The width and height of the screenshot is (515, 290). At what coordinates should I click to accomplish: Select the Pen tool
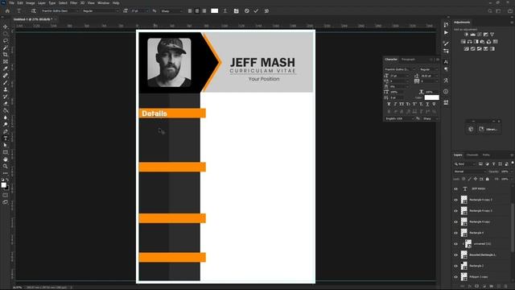6,131
